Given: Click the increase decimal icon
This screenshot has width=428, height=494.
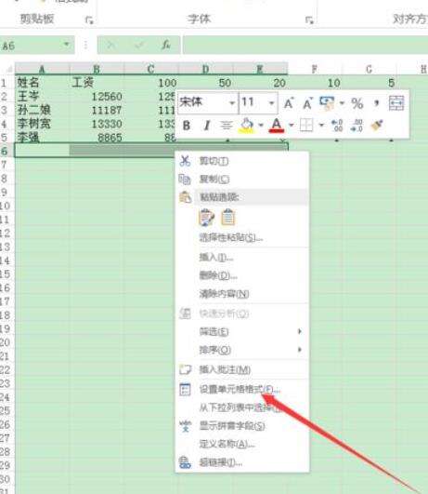Looking at the screenshot, I should [337, 126].
